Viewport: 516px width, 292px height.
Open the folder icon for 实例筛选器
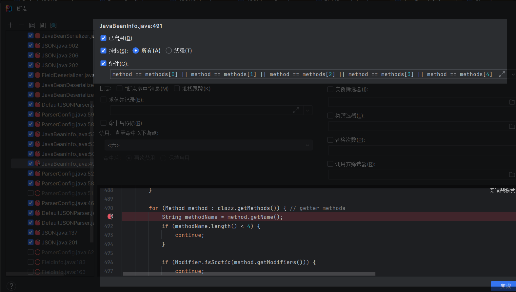[512, 102]
